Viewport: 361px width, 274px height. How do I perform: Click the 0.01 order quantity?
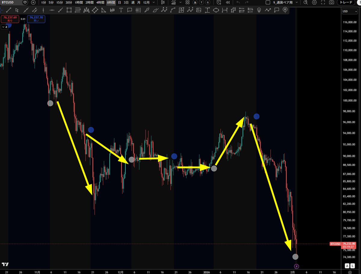23,19
